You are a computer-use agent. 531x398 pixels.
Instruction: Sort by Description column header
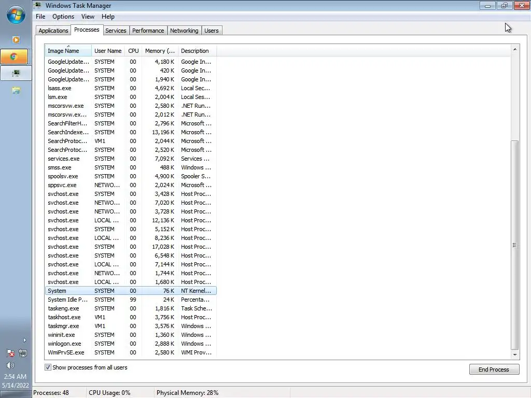click(x=197, y=51)
